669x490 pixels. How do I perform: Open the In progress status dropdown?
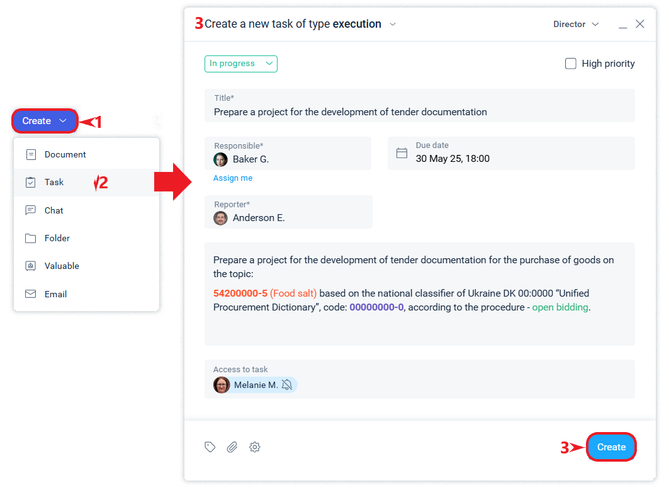coord(240,64)
